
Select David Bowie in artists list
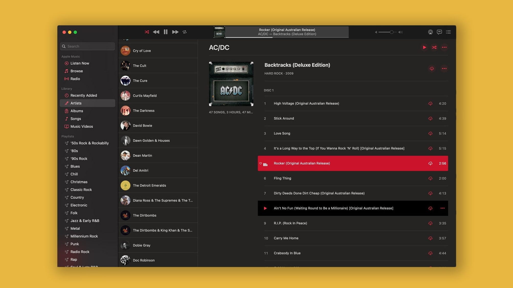pyautogui.click(x=142, y=125)
